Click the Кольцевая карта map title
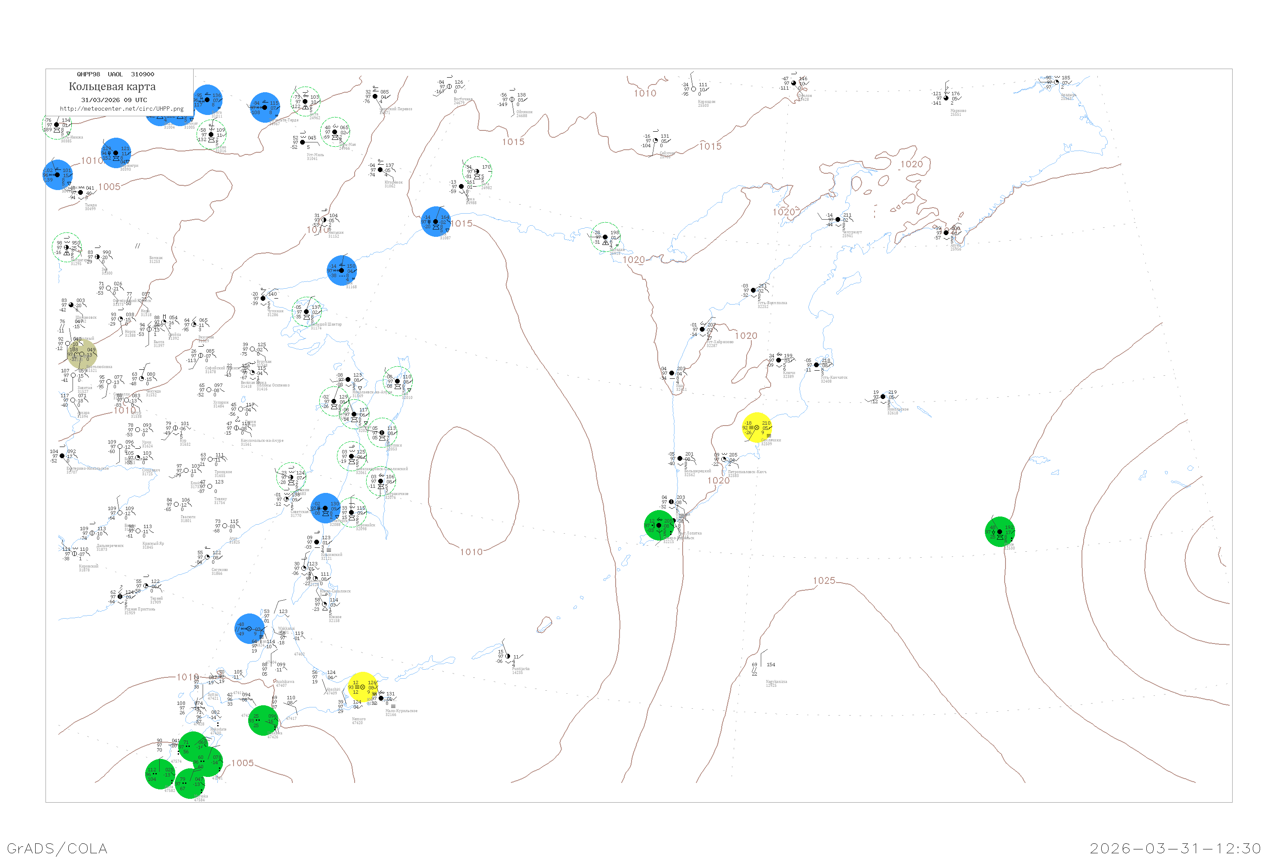Image resolution: width=1288 pixels, height=858 pixels. coord(112,87)
